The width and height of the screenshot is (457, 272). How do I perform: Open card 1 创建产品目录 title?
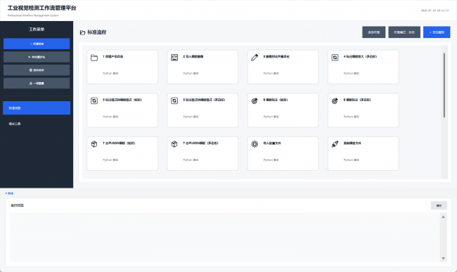coord(112,56)
